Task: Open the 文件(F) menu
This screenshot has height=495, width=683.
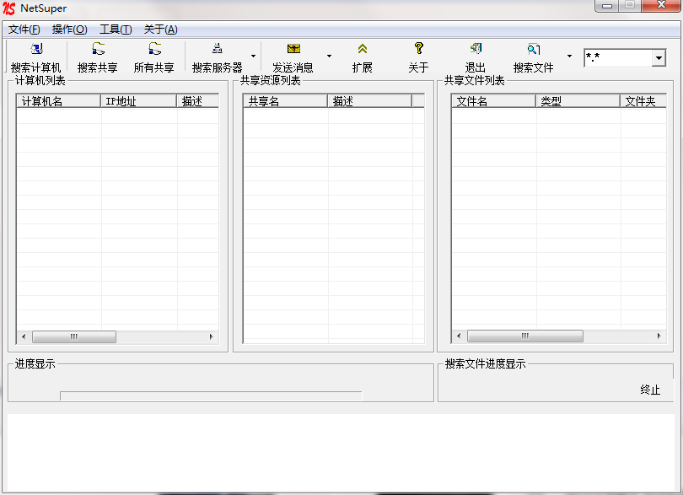Action: pyautogui.click(x=24, y=28)
